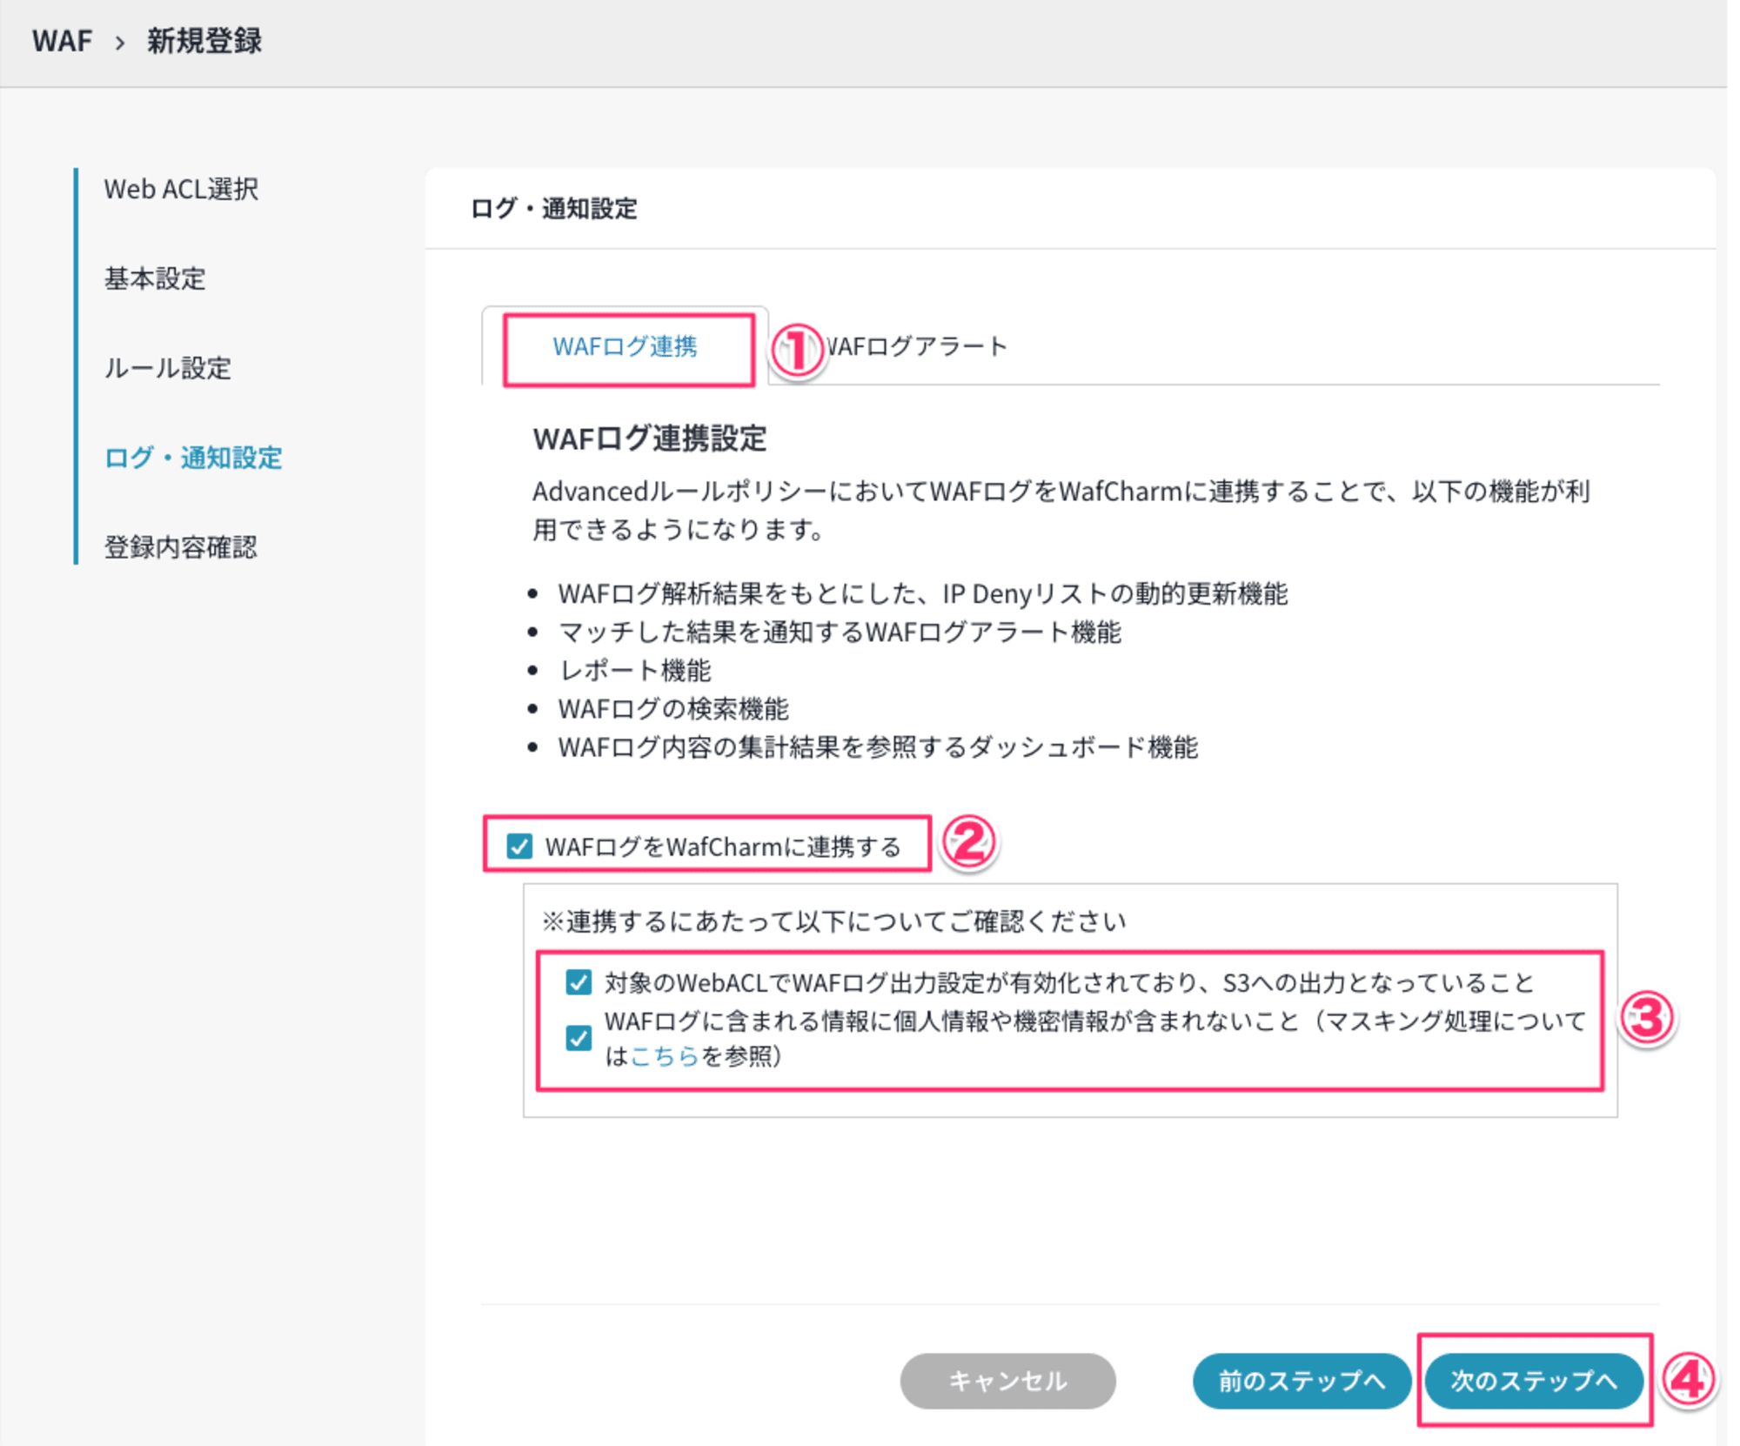Select the ログ・通知設定 step in sidebar

click(193, 458)
